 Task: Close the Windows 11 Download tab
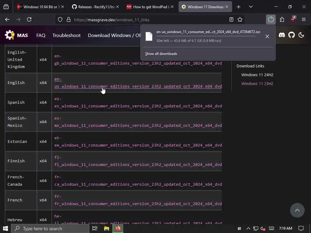(x=227, y=7)
